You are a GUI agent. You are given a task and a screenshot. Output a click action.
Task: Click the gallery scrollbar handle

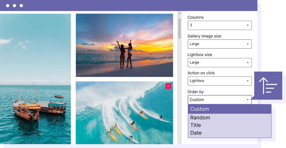[179, 29]
